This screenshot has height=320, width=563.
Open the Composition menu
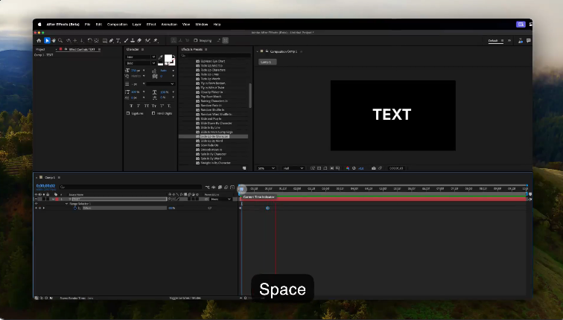(117, 25)
